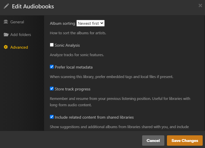Image resolution: width=205 pixels, height=148 pixels.
Task: Enable the Sonic Analysis checkbox
Action: [52, 45]
